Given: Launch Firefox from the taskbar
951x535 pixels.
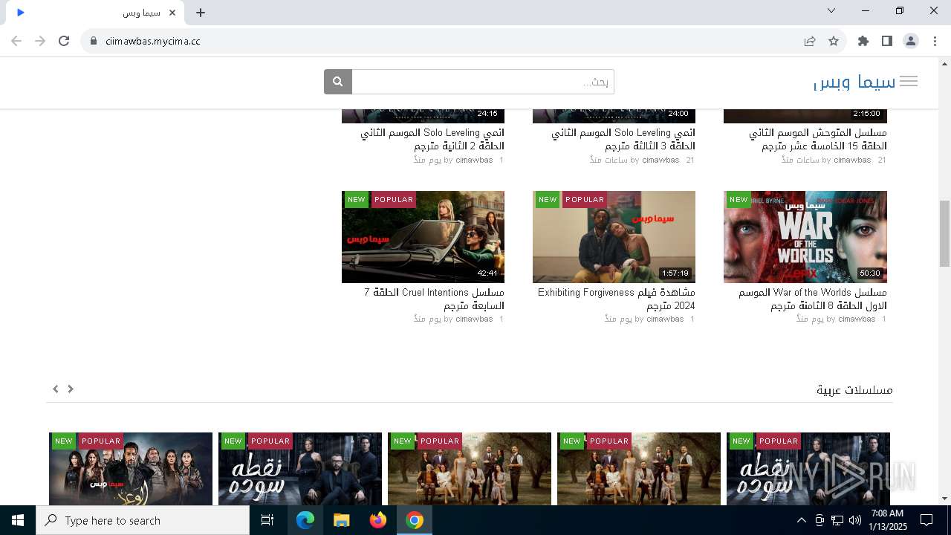Looking at the screenshot, I should click(x=378, y=520).
